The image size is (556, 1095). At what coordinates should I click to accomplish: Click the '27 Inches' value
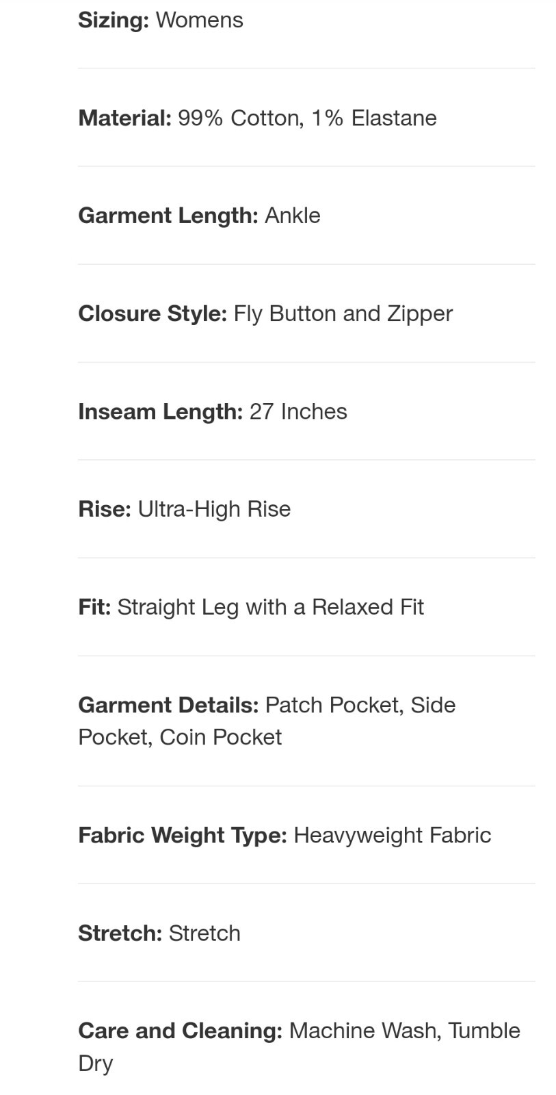(x=298, y=411)
